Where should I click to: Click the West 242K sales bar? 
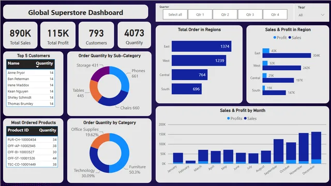(281, 68)
